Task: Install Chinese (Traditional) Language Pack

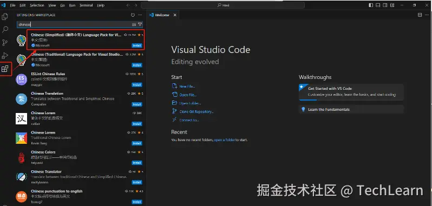Action: tap(136, 65)
